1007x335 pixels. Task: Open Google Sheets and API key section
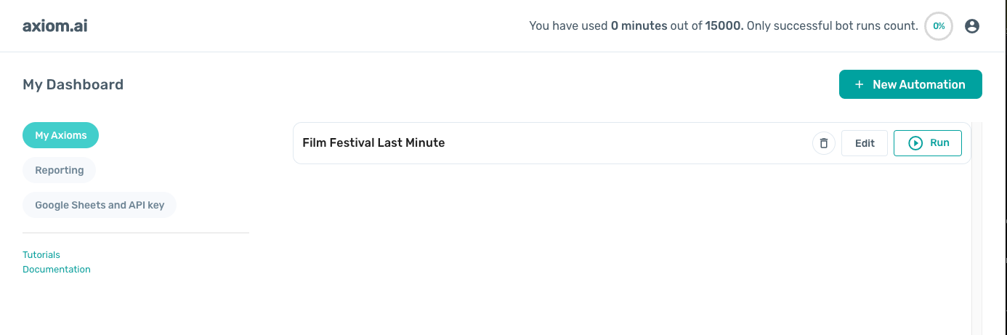(x=100, y=205)
